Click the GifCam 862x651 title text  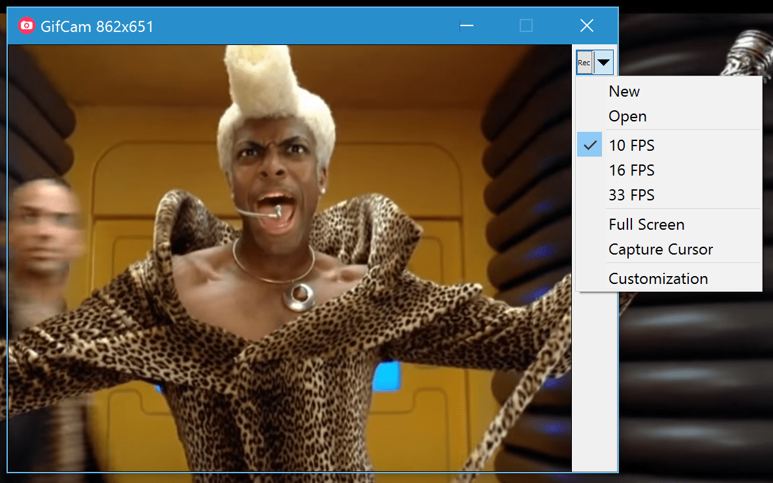point(97,27)
